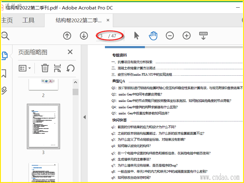244x183 pixels.
Task: Click q6 生成墙单元的注意事项 line
Action: tap(131, 159)
